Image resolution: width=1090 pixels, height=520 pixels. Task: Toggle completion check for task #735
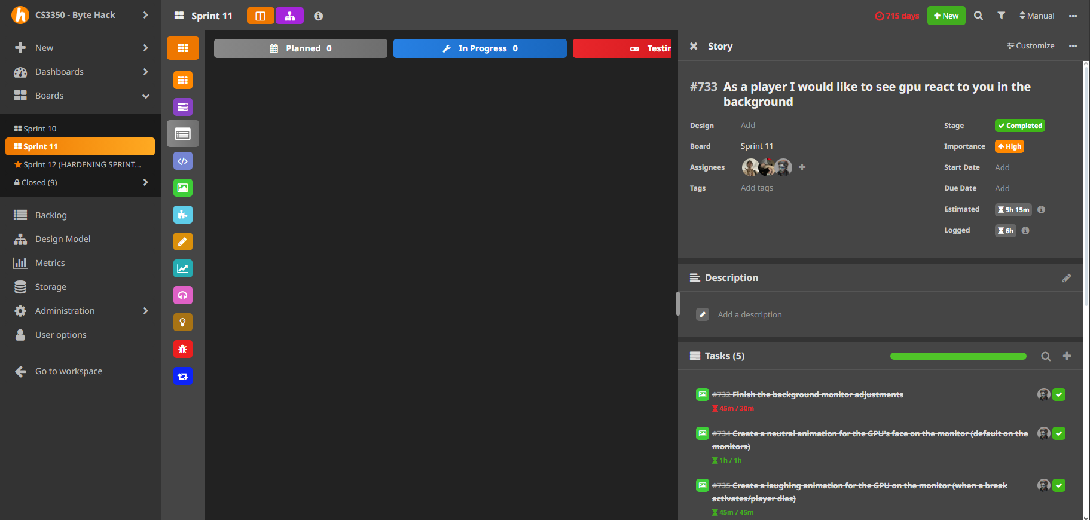point(1059,485)
